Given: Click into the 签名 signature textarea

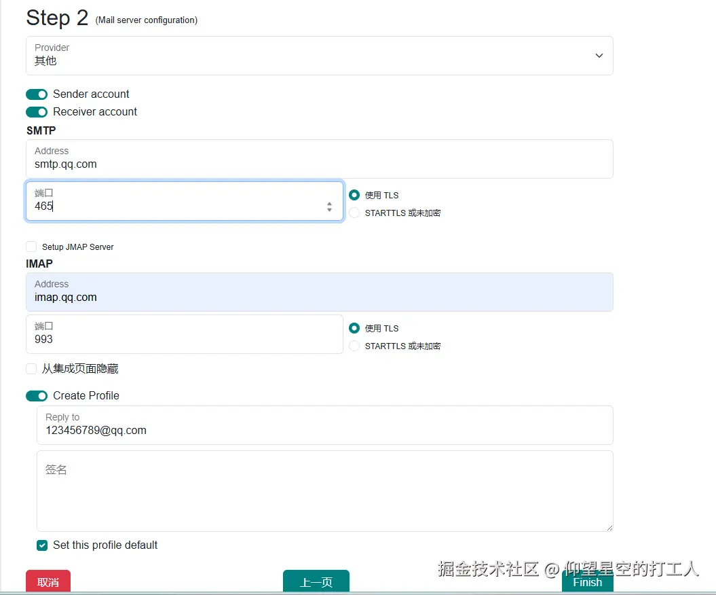Looking at the screenshot, I should point(324,491).
